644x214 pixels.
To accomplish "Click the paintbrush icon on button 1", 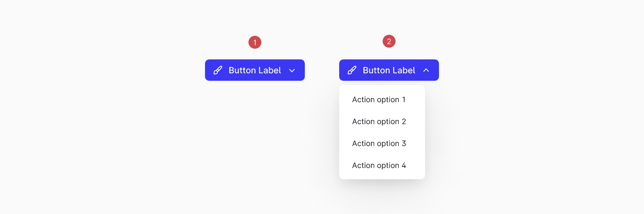I will point(218,70).
